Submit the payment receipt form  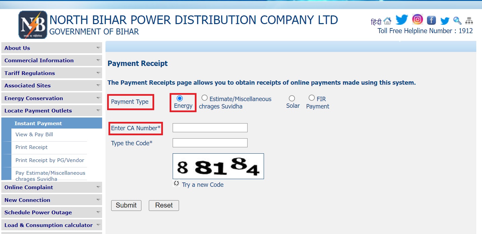tap(126, 205)
